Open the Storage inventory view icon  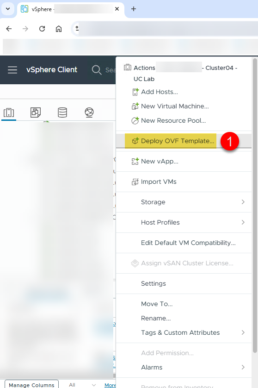coord(62,113)
